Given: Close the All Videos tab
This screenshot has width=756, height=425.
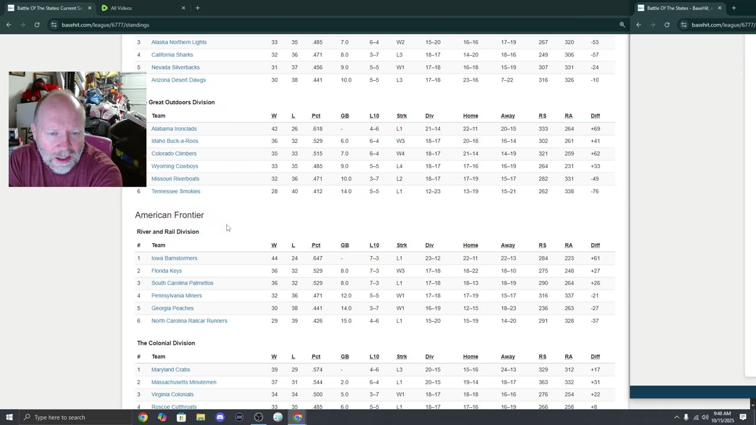Looking at the screenshot, I should (x=183, y=8).
